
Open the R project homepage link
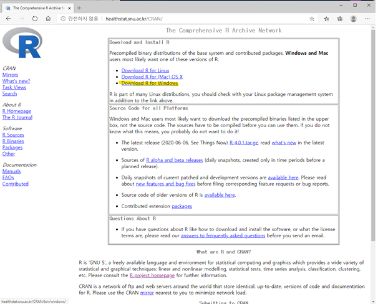152,275
